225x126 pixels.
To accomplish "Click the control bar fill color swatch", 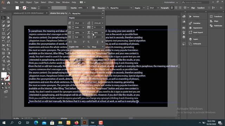I will (x=17, y=8).
